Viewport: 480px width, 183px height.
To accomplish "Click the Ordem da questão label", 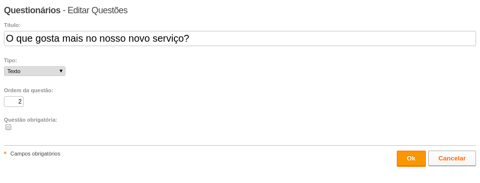I will (x=29, y=91).
